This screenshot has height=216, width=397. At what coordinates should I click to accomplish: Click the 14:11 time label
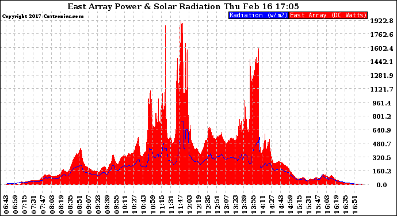pyautogui.click(x=263, y=204)
